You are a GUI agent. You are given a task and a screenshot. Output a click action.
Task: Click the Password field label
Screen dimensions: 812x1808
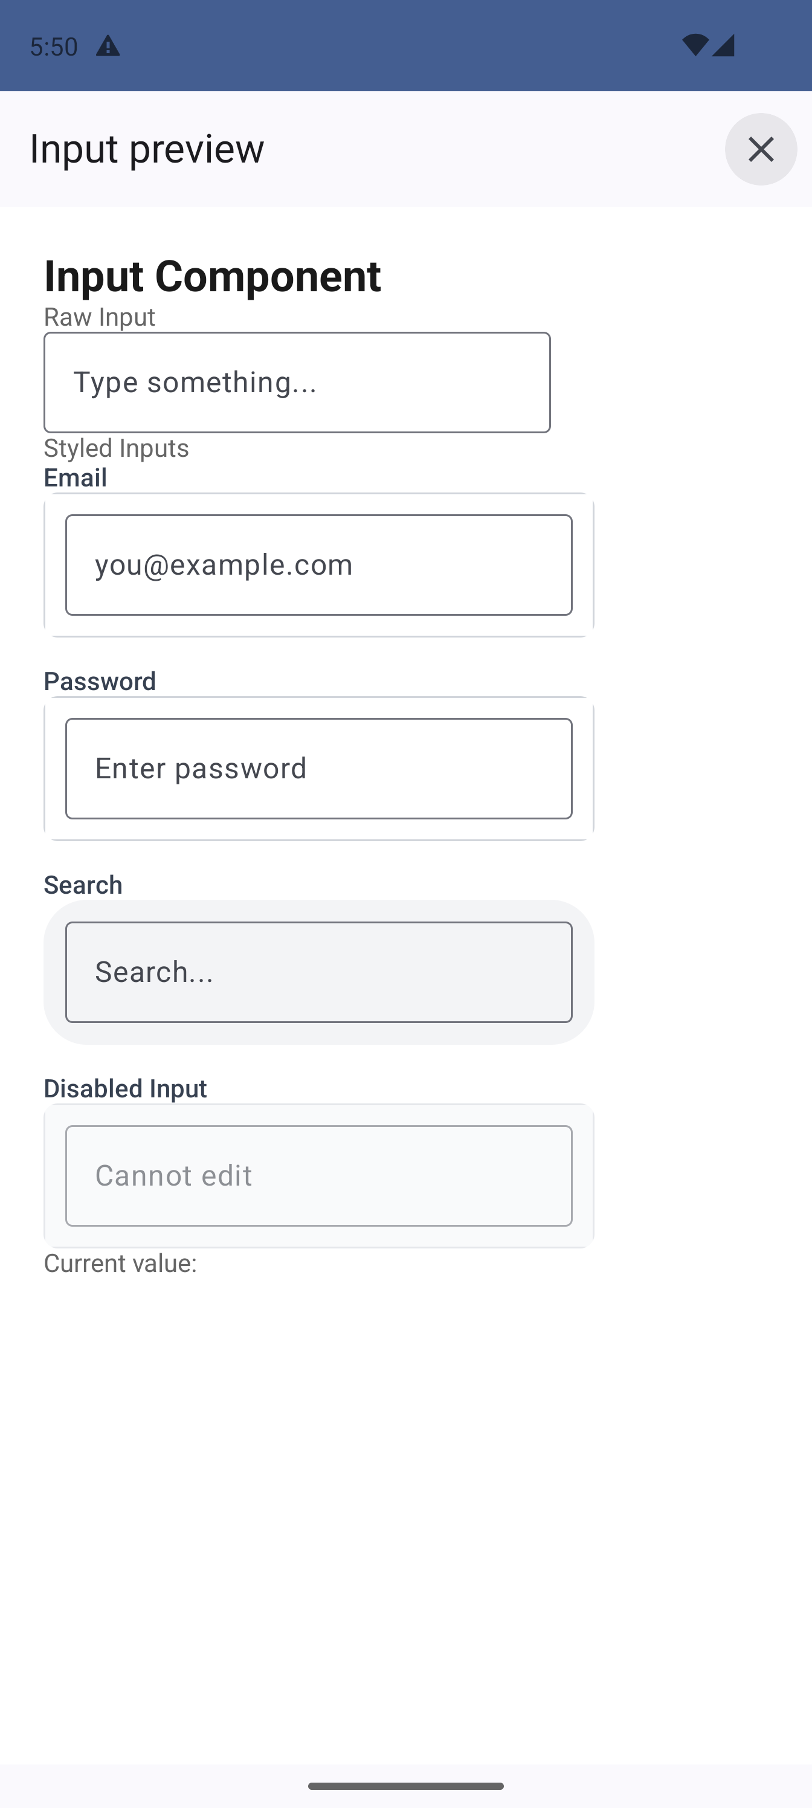(x=100, y=682)
